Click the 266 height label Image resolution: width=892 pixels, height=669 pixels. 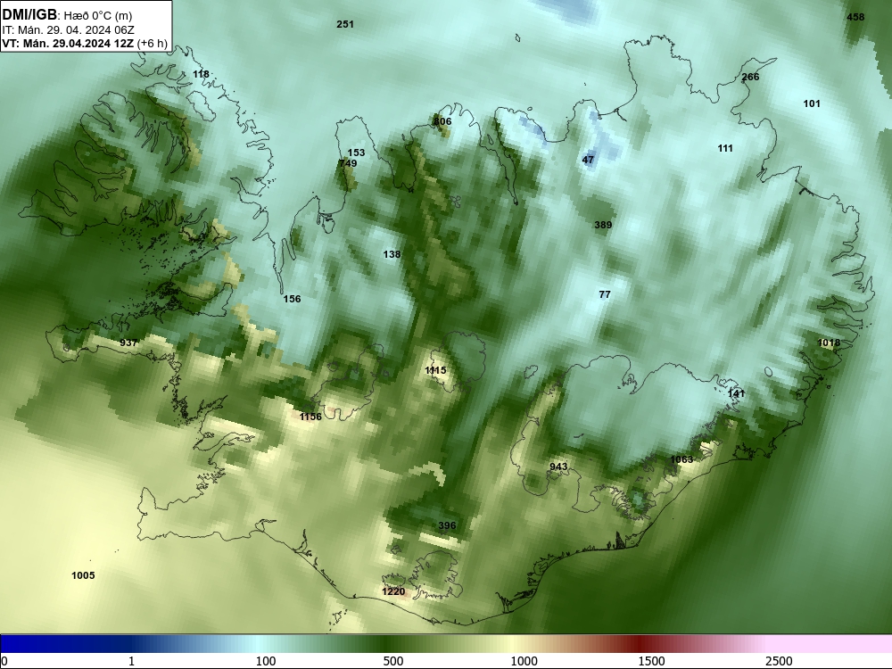(750, 77)
